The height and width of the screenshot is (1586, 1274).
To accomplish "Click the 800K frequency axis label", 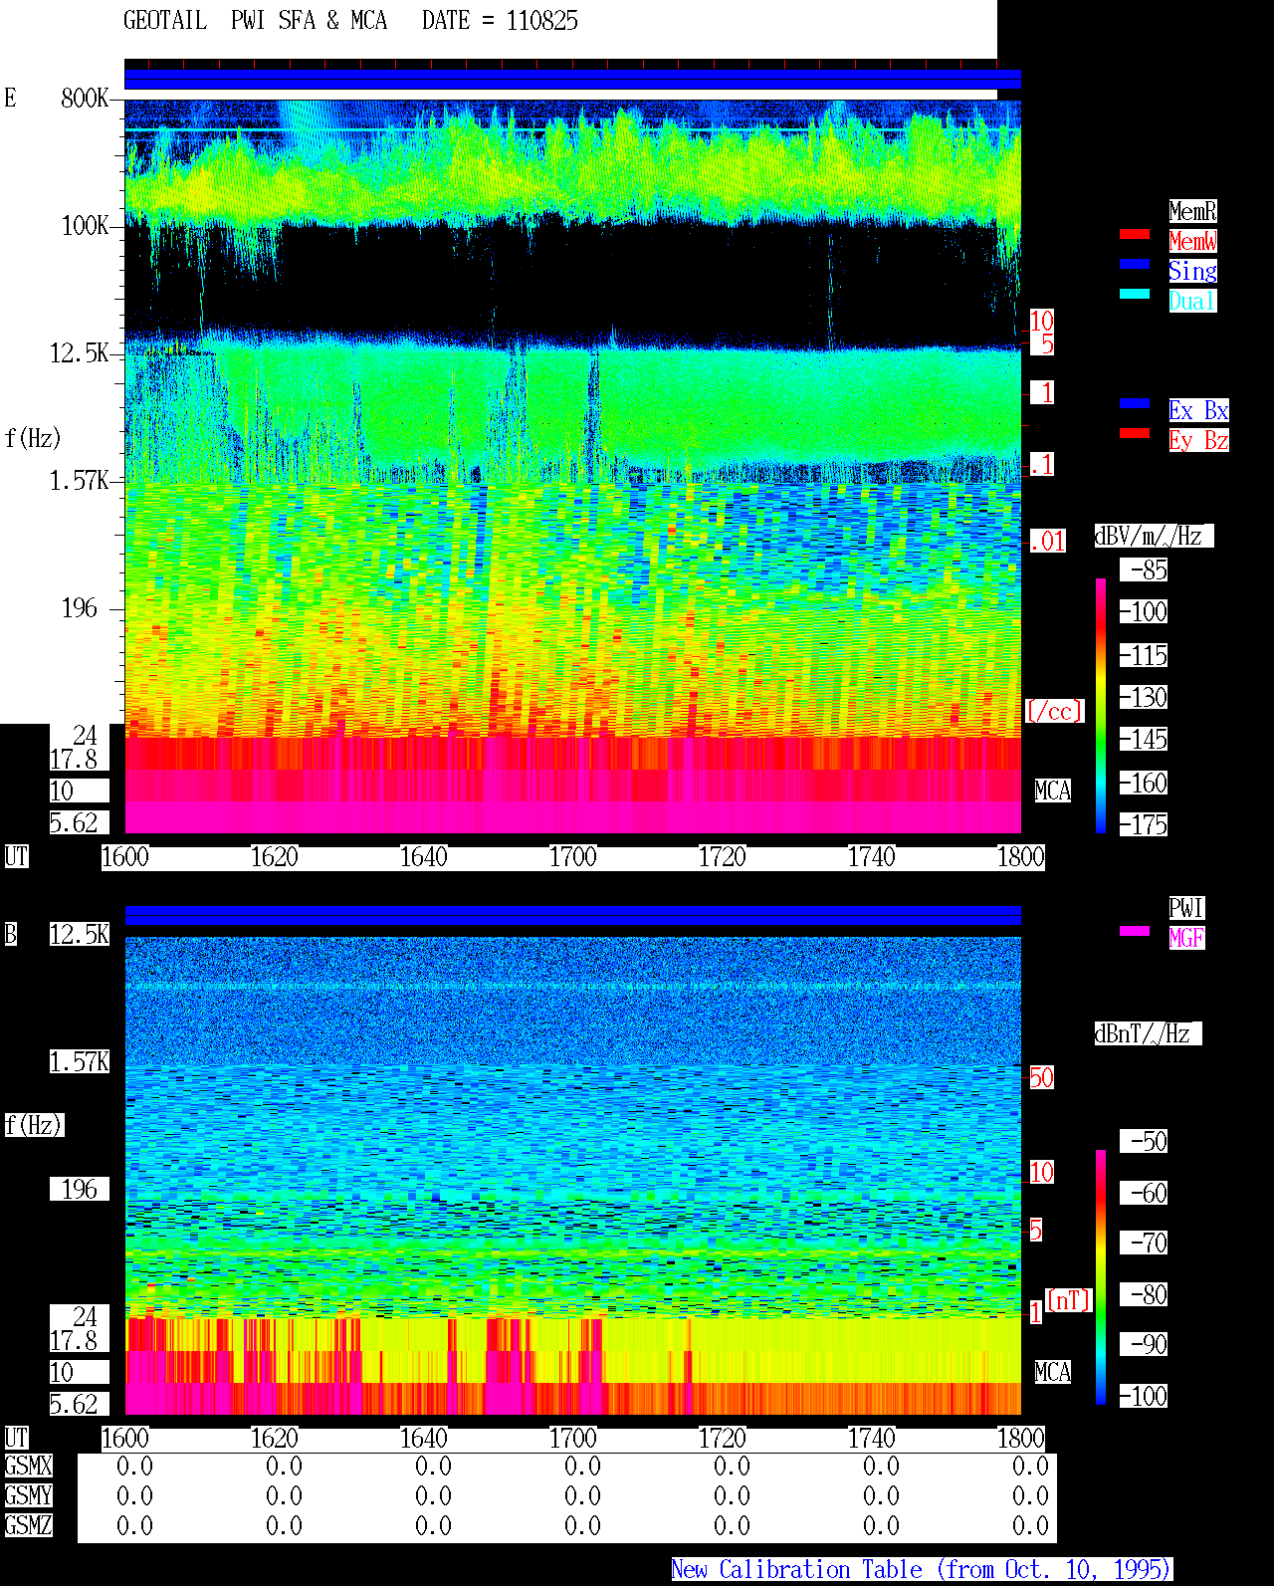I will 86,98.
